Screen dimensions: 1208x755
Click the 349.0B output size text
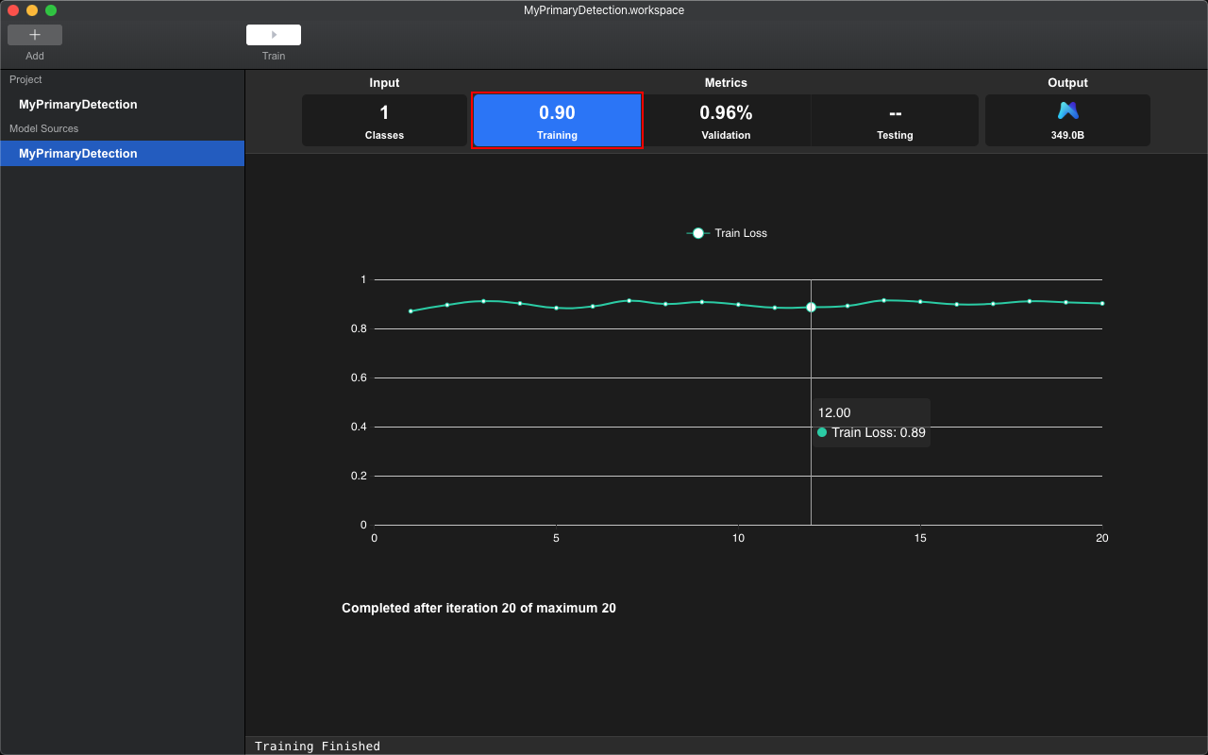tap(1067, 135)
